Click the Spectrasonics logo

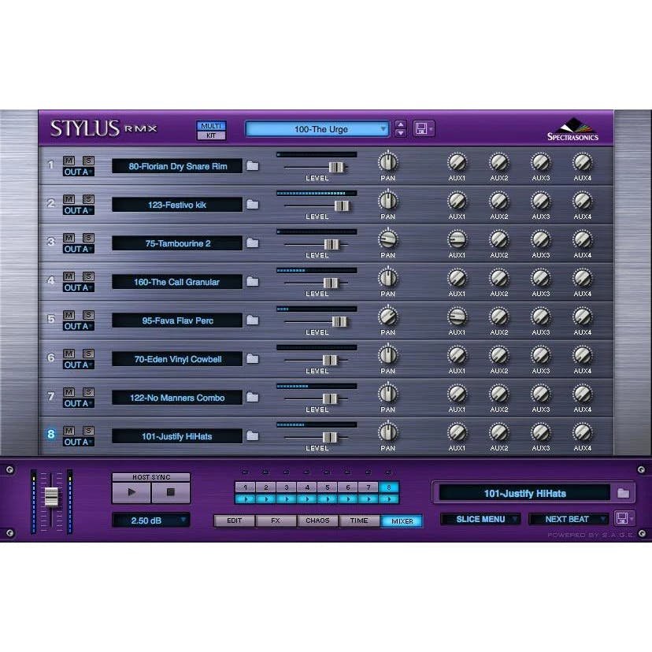573,129
